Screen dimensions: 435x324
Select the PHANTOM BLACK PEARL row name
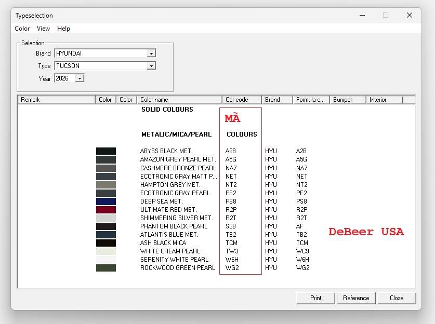pyautogui.click(x=174, y=226)
